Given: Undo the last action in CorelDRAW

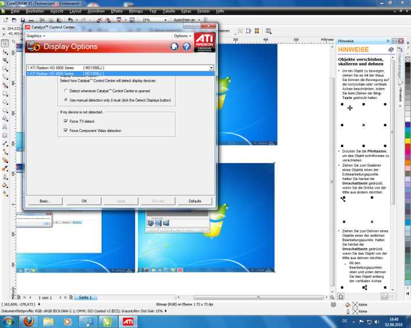Looking at the screenshot, I should [70, 20].
